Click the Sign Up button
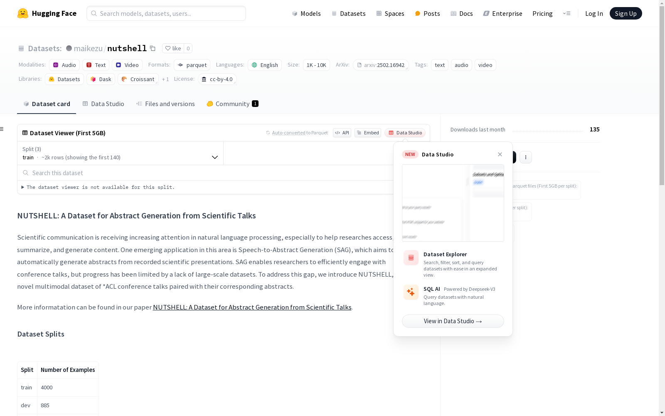The height and width of the screenshot is (416, 665). tap(626, 13)
